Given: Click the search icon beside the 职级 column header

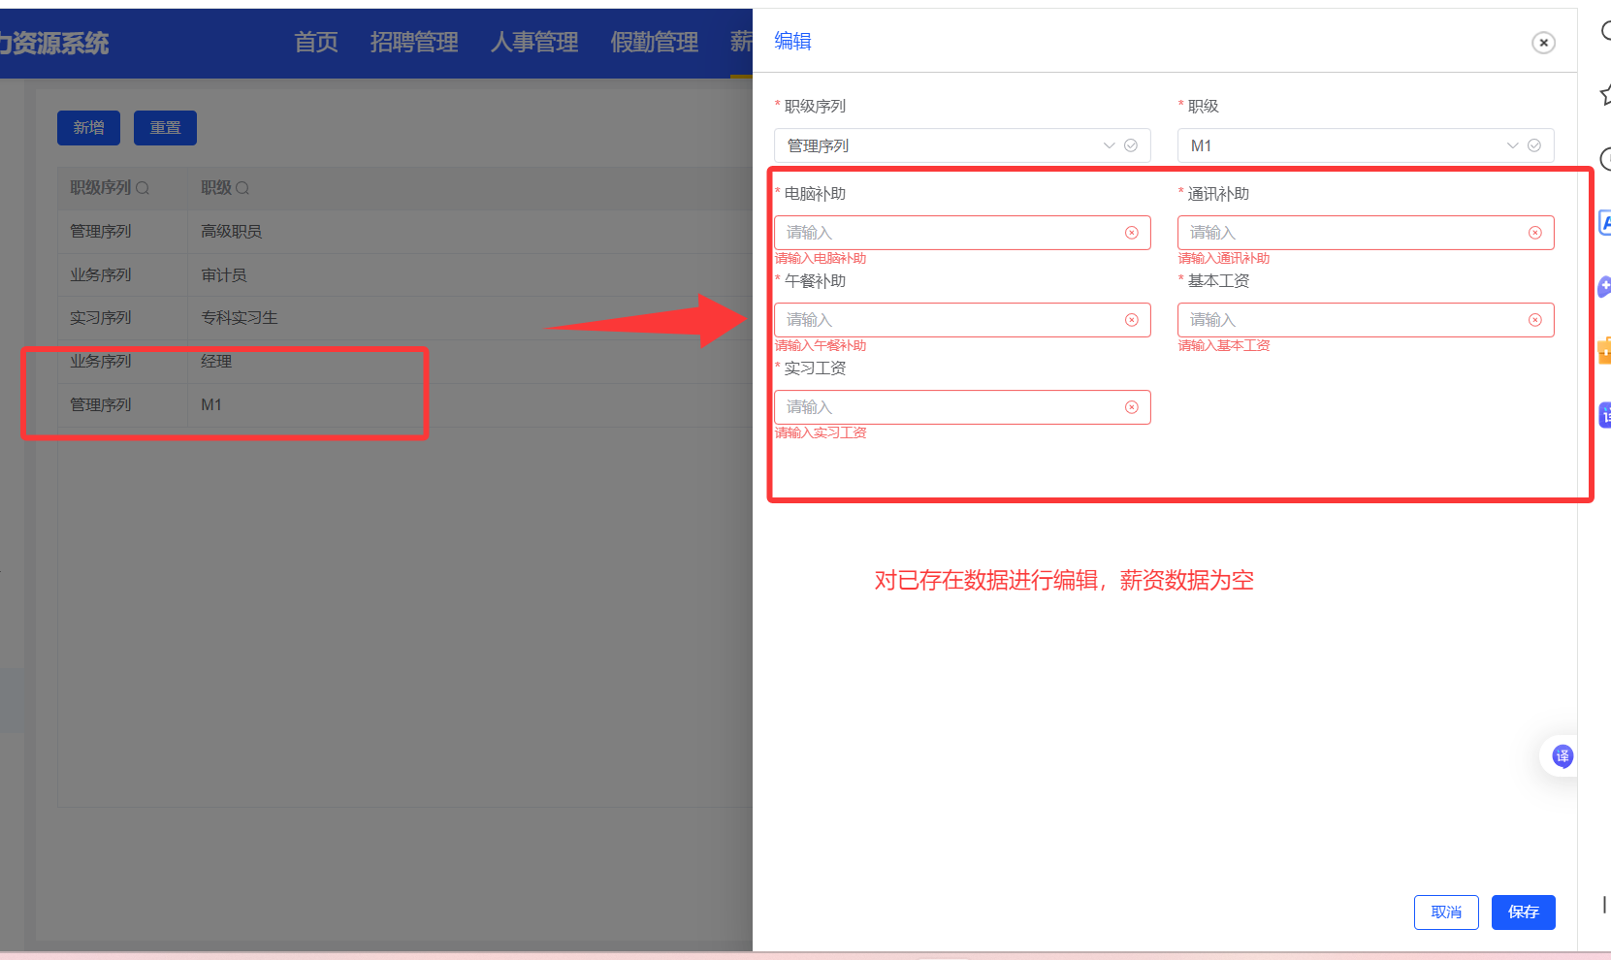Looking at the screenshot, I should (x=242, y=188).
